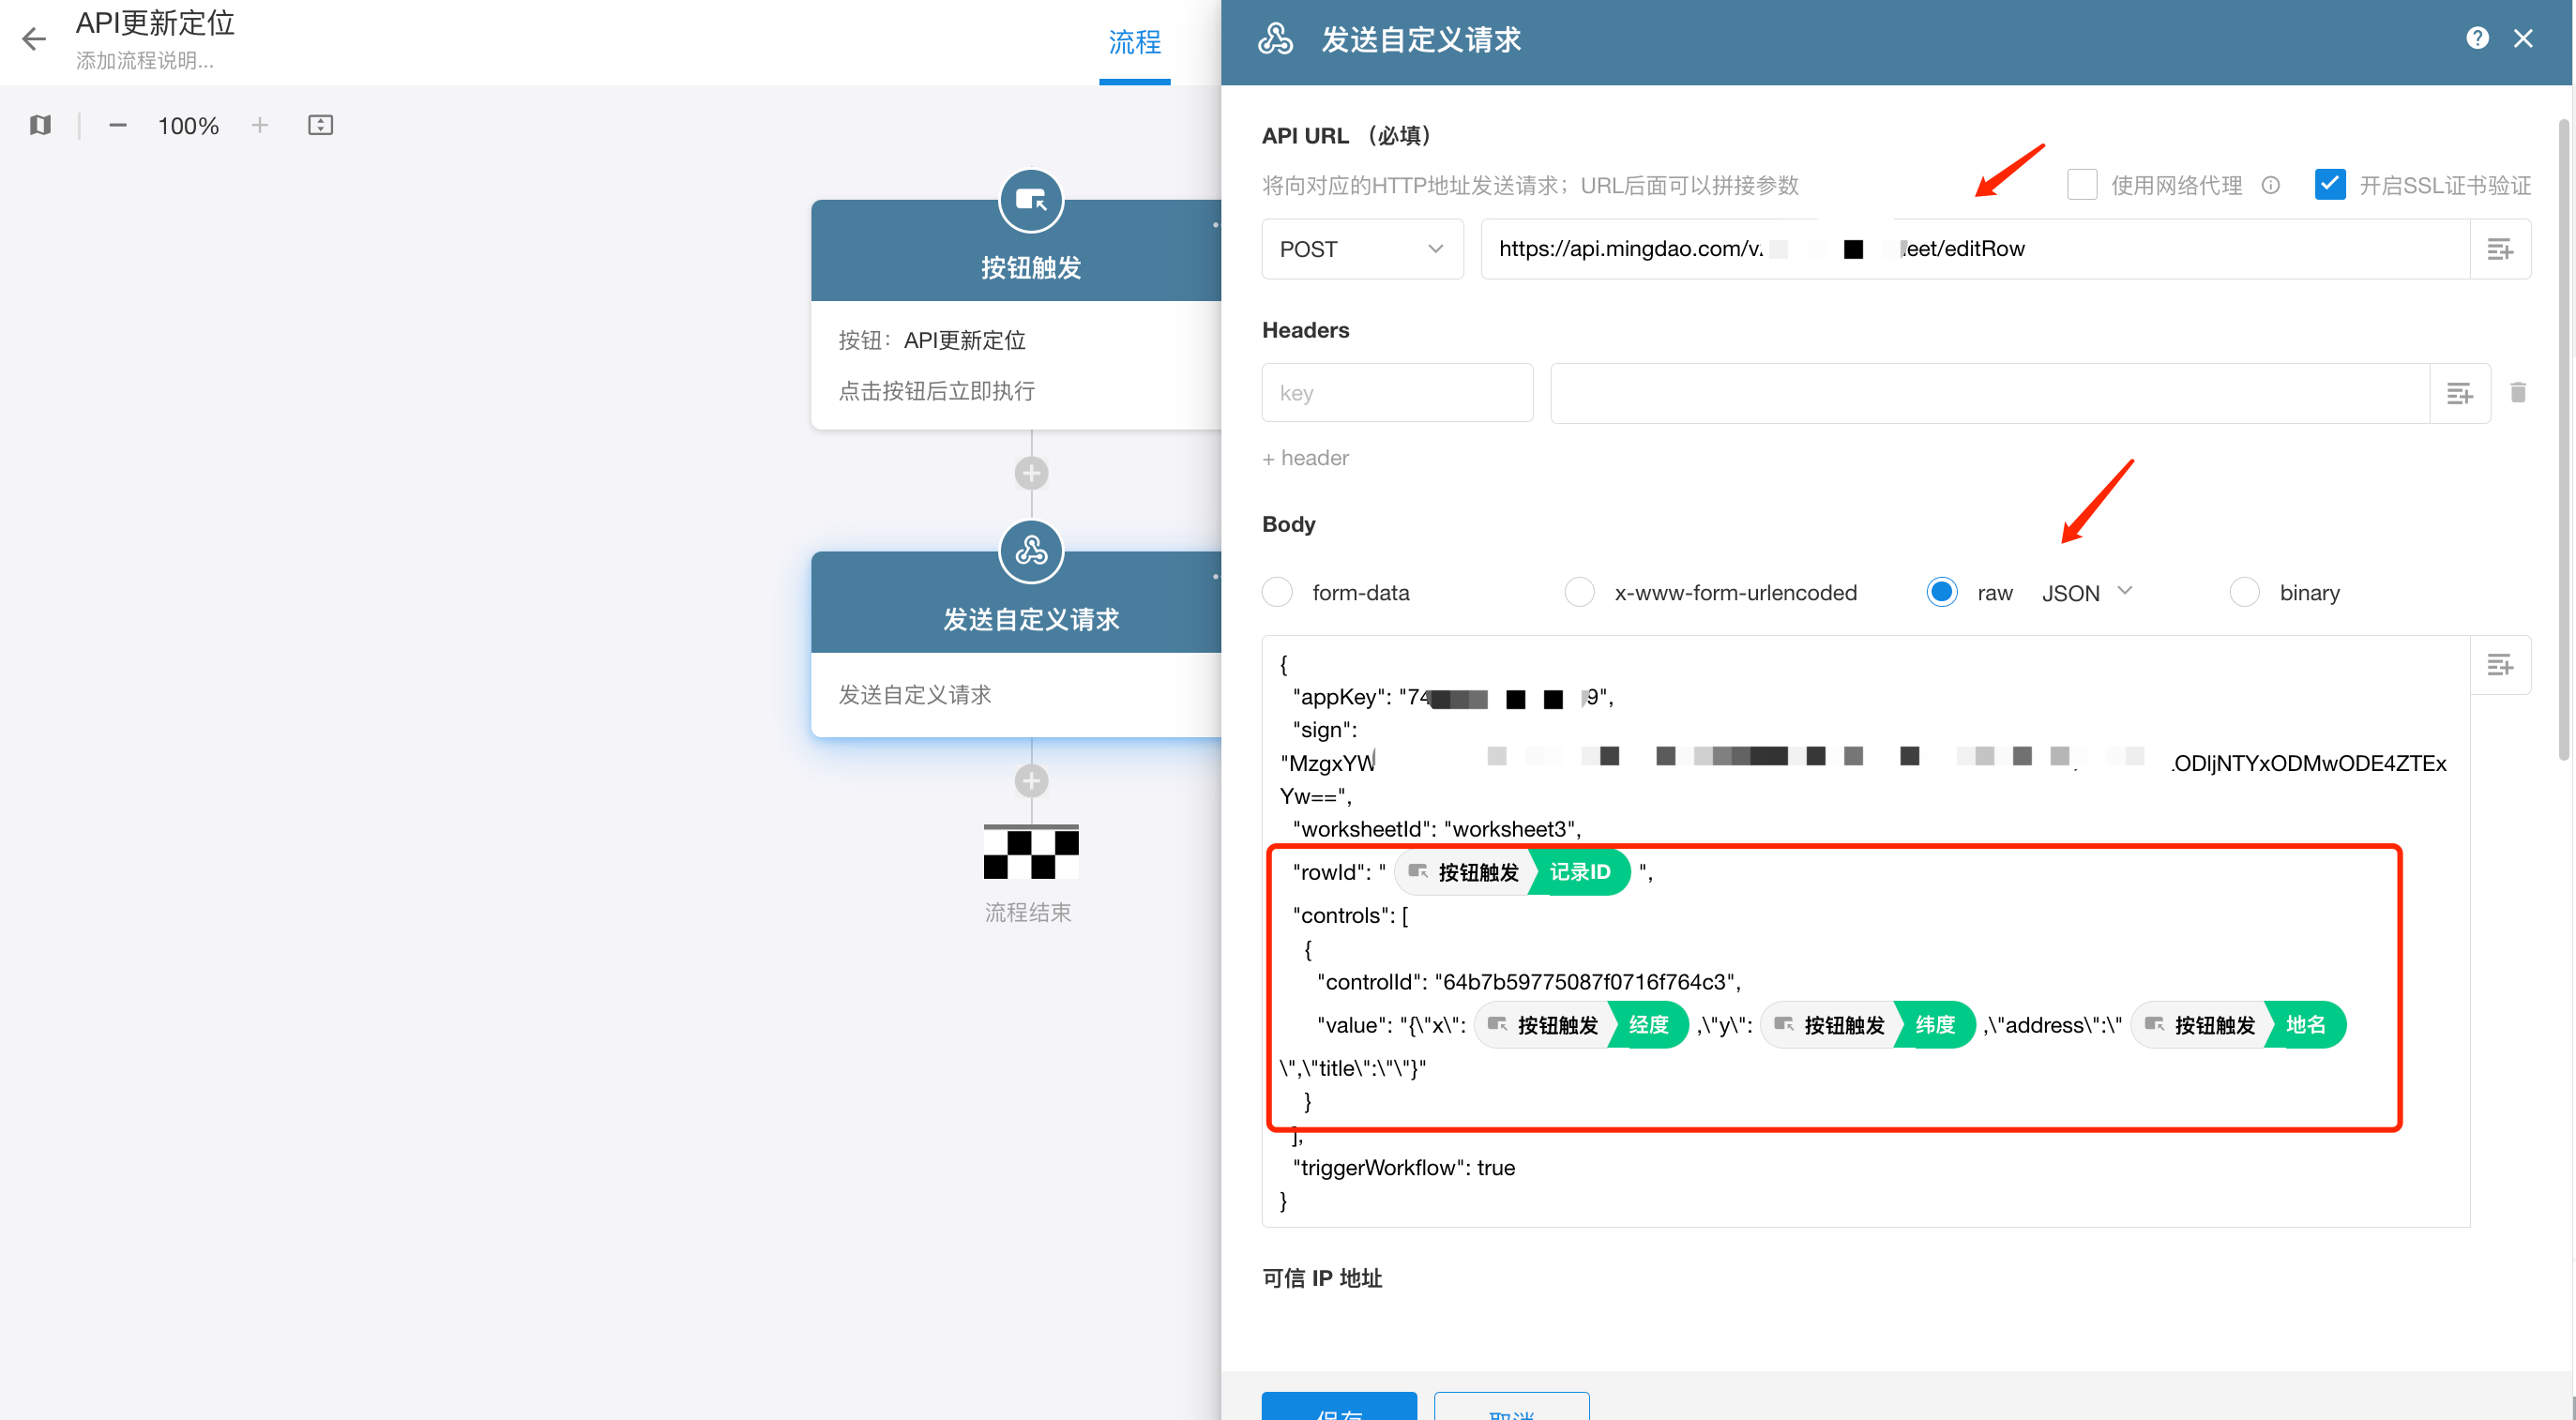2576x1420 pixels.
Task: Click the Headers key input field
Action: pos(1396,393)
